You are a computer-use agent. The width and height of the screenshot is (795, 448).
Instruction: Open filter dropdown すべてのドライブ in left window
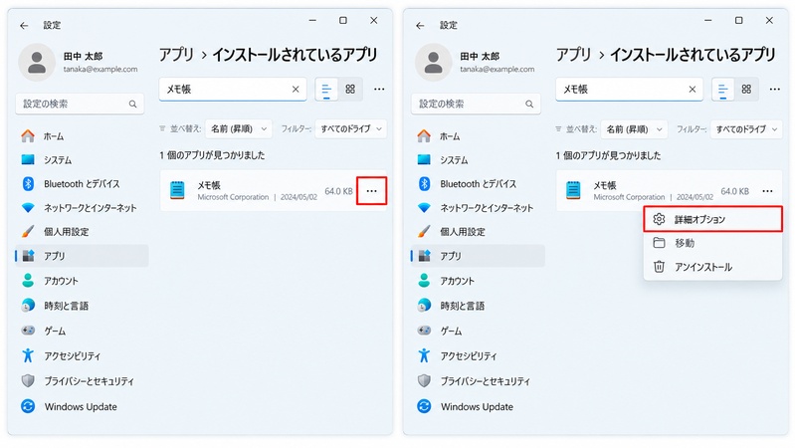pos(351,128)
